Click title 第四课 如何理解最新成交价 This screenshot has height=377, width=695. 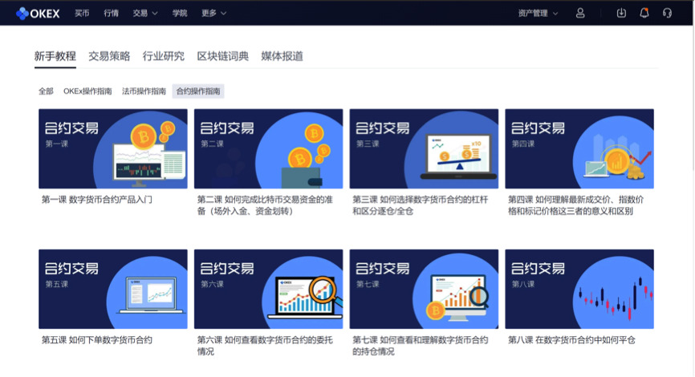point(575,205)
